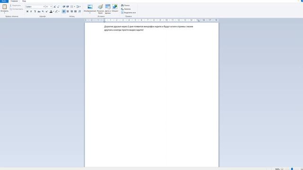303x170 pixels.
Task: Start a bulleted list
Action: point(71,7)
